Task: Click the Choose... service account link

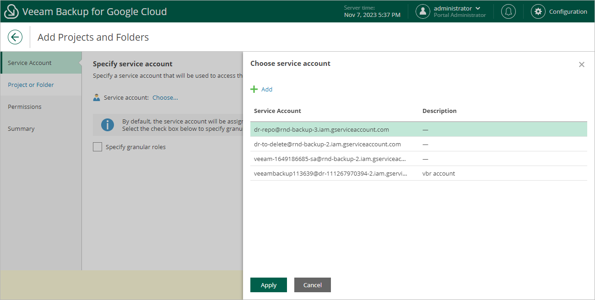Action: tap(165, 97)
